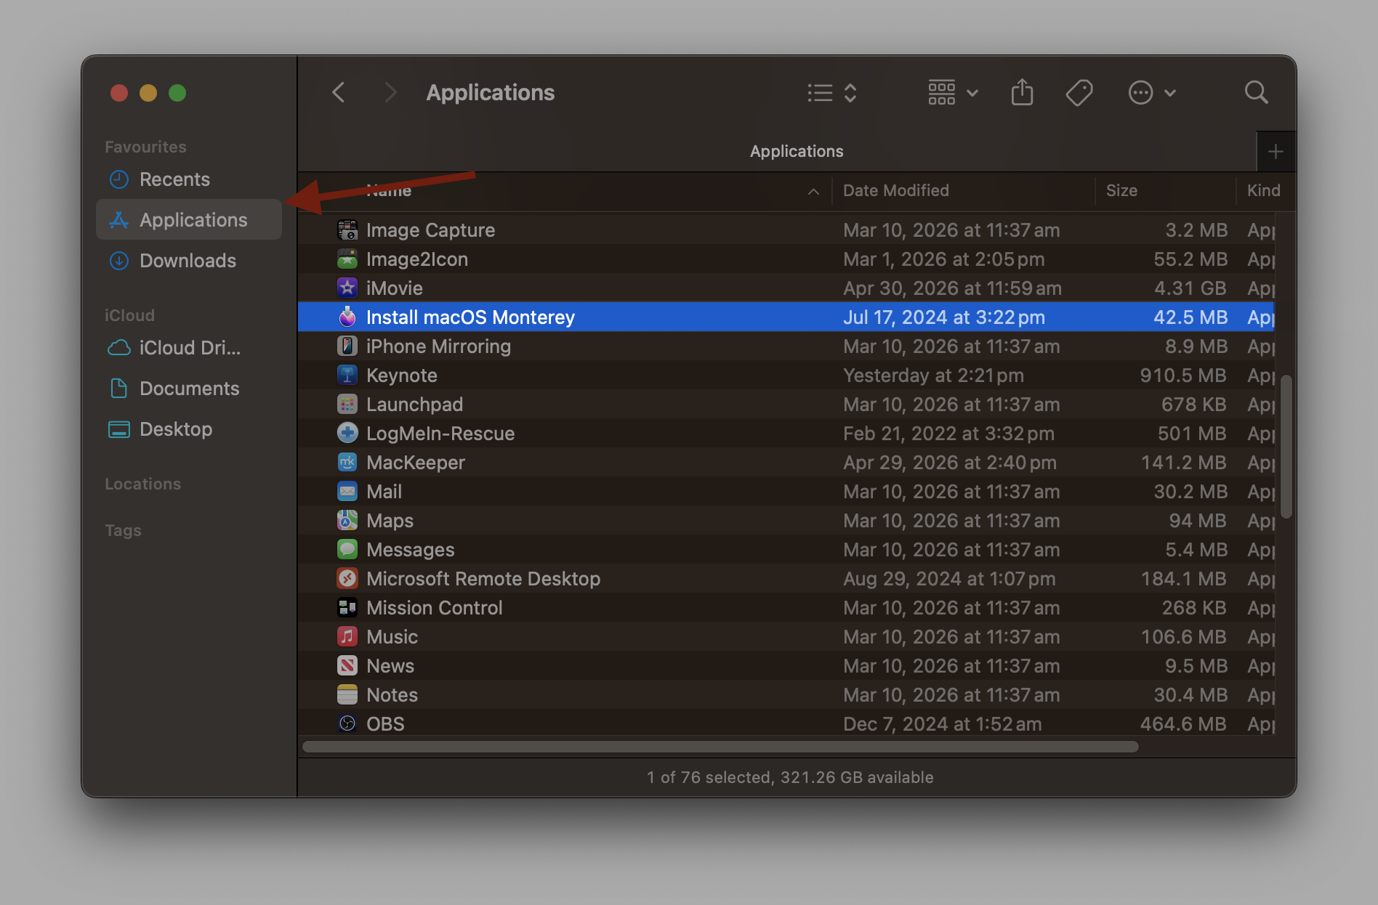Click the iPhone Mirroring icon
The width and height of the screenshot is (1378, 905).
tap(347, 346)
